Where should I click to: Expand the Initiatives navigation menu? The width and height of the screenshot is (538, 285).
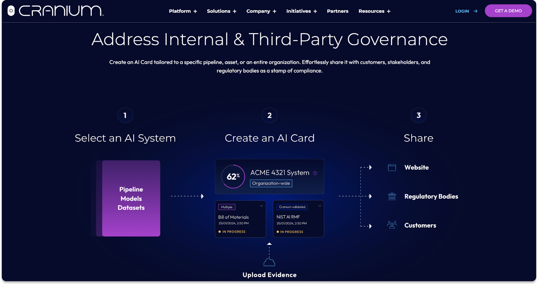coord(301,11)
